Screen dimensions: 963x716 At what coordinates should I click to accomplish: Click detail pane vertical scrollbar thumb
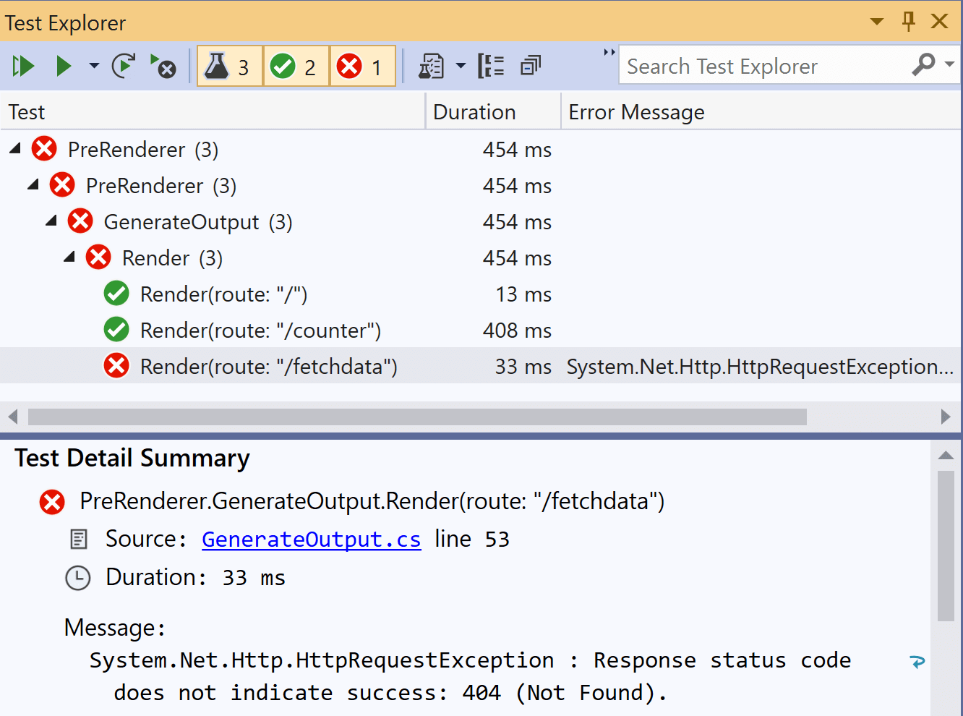(x=946, y=546)
